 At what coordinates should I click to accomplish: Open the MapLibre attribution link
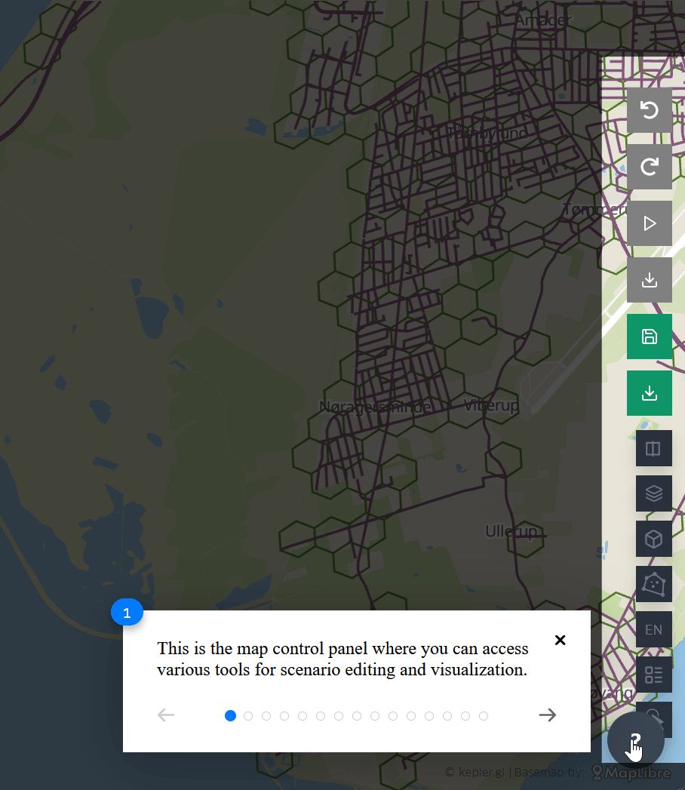(x=635, y=772)
